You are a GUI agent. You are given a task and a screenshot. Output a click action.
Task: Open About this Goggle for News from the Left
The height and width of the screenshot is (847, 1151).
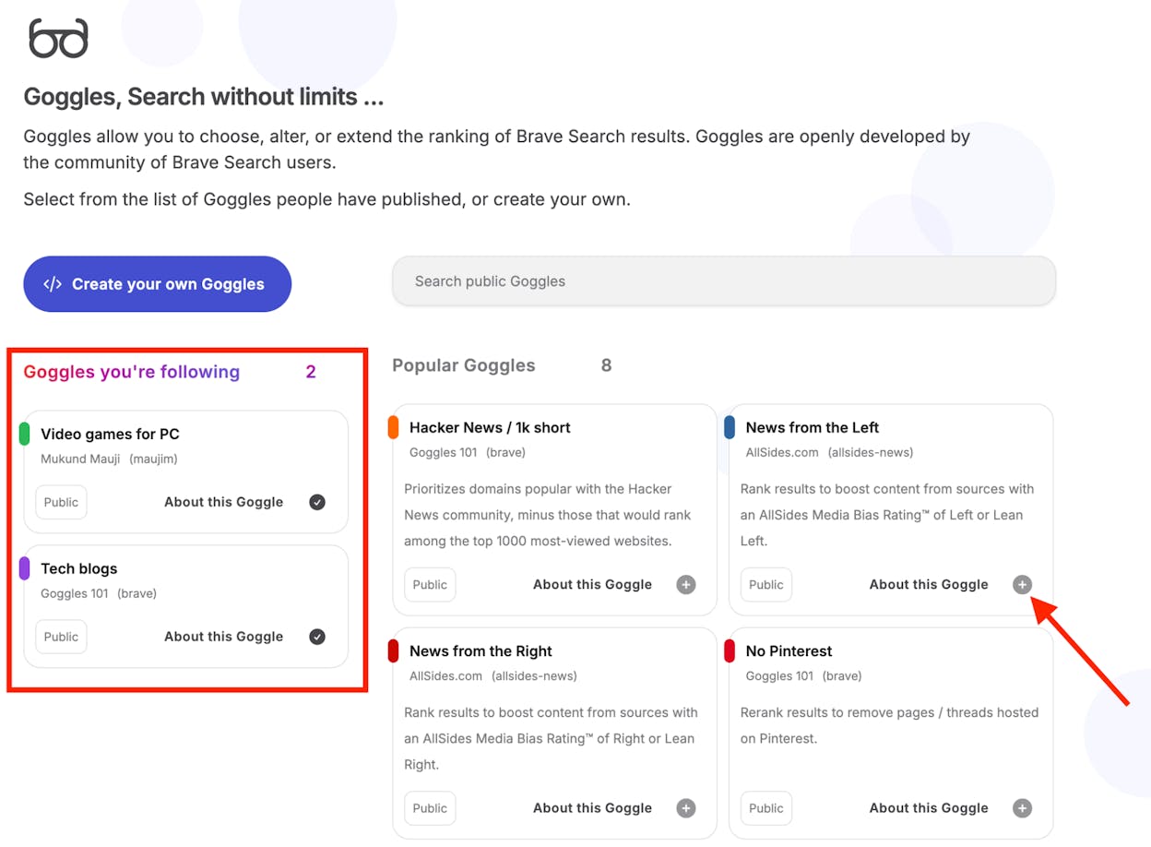929,584
